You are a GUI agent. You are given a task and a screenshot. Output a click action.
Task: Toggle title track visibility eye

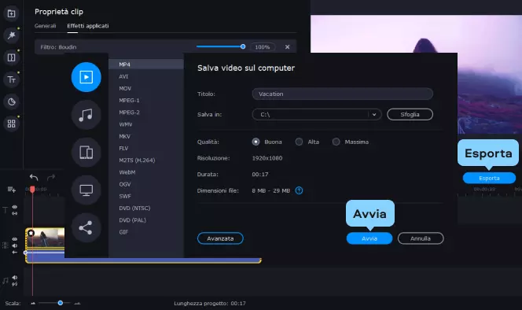[15, 207]
